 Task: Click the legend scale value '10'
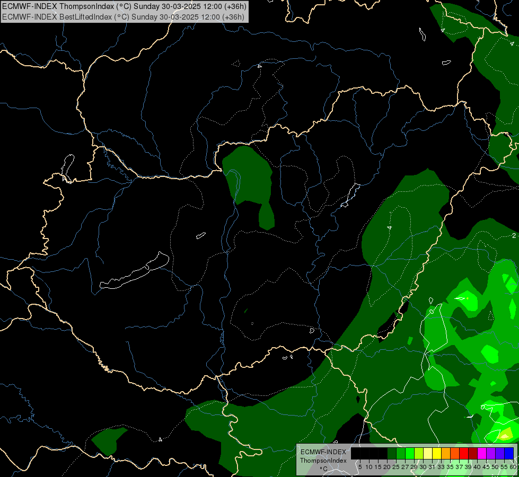point(369,467)
